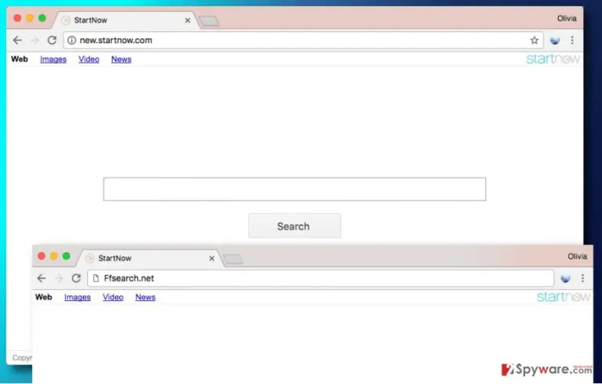Open a new tab in Ffsearch.net window

click(x=234, y=259)
